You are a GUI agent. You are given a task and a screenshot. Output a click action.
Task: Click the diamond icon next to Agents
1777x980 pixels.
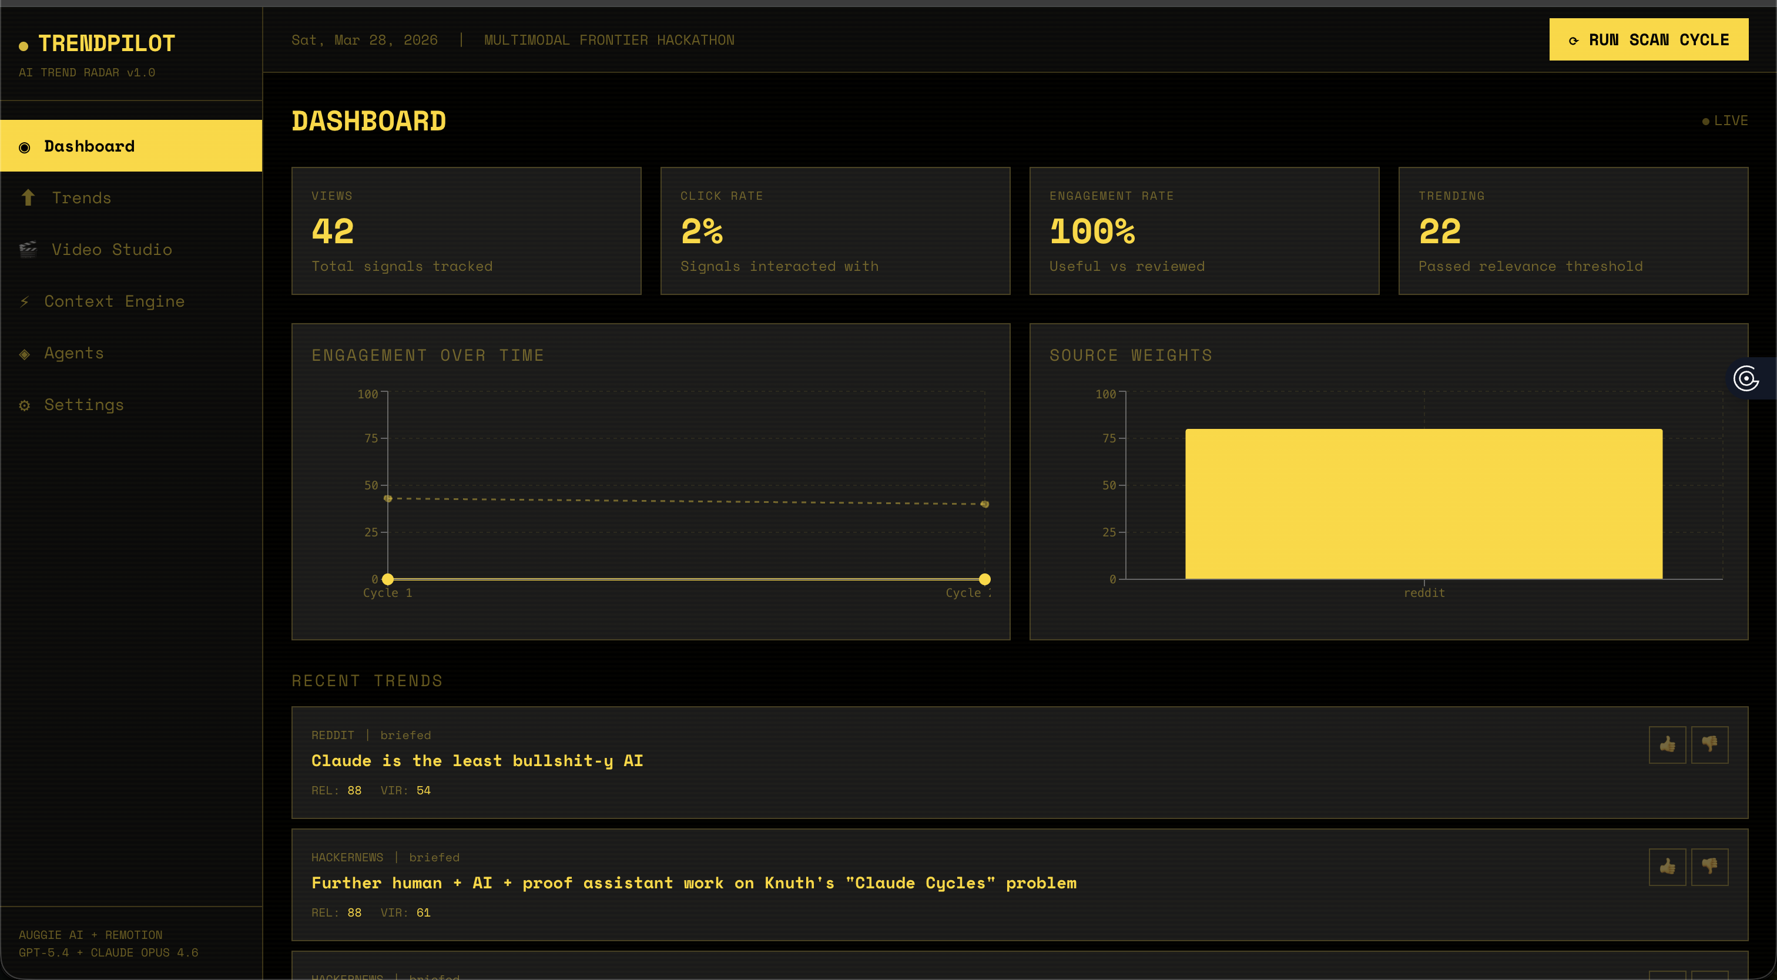coord(25,354)
